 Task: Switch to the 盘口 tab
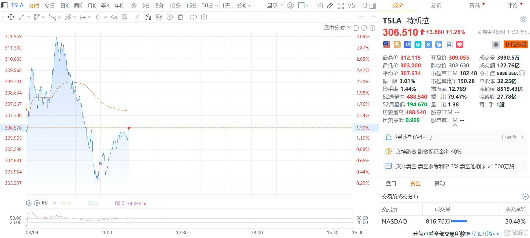(391, 183)
